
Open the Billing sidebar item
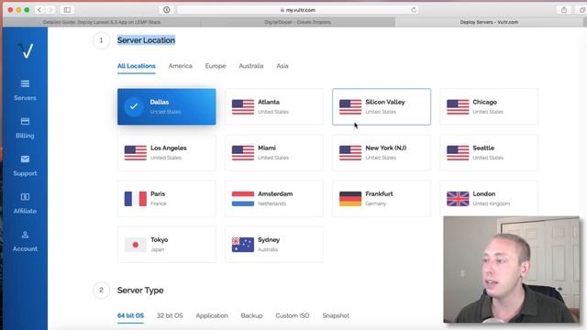(25, 128)
